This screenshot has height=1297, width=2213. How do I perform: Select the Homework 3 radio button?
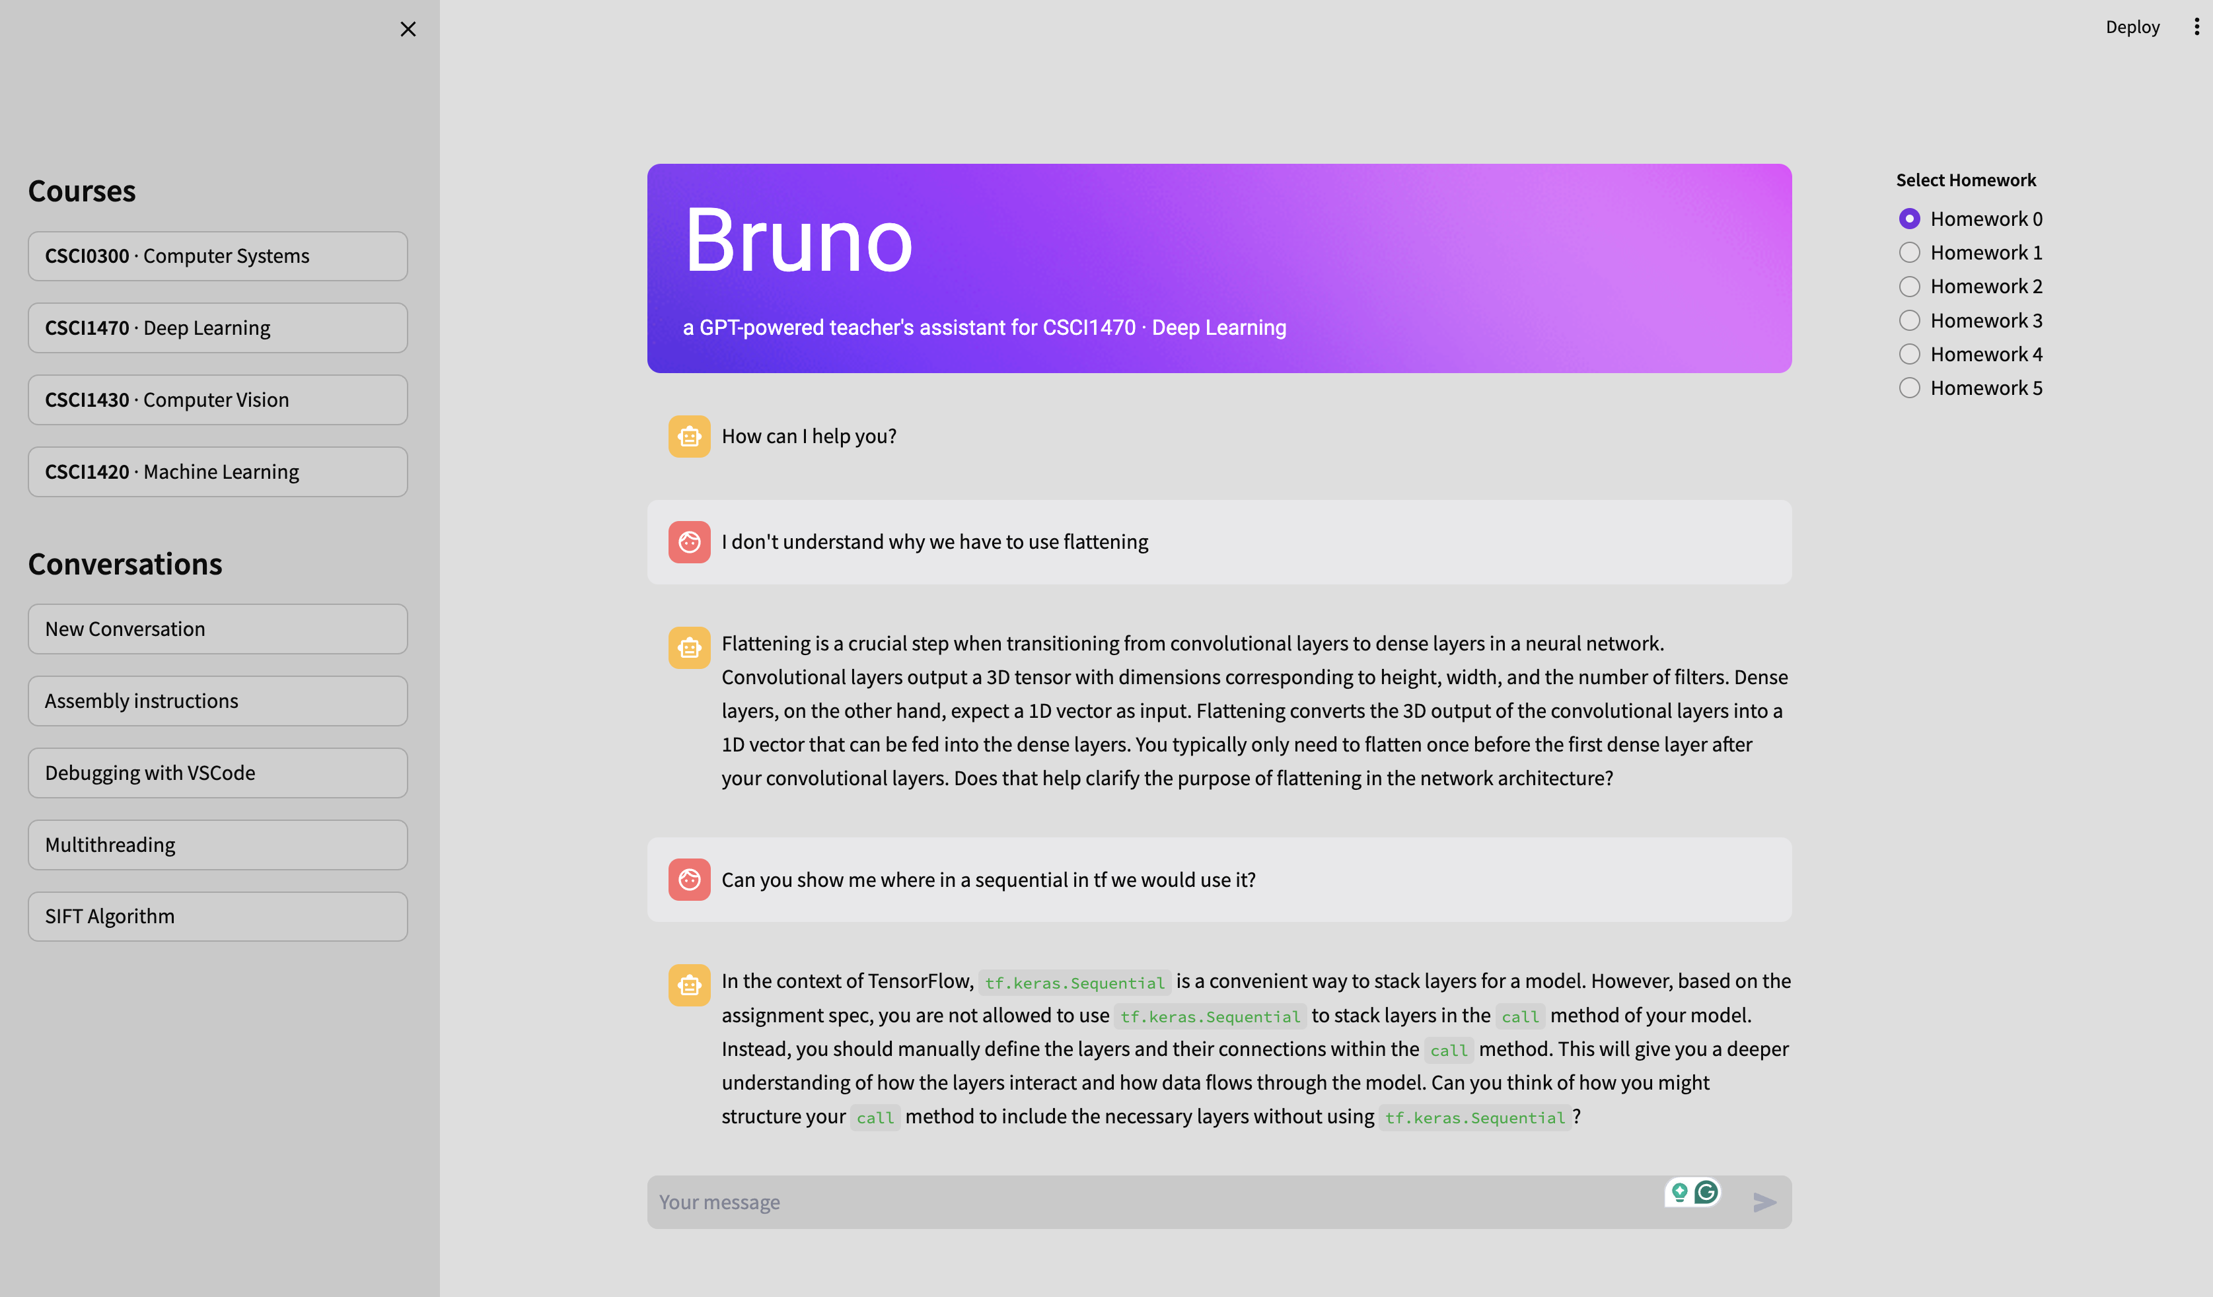[x=1909, y=320]
